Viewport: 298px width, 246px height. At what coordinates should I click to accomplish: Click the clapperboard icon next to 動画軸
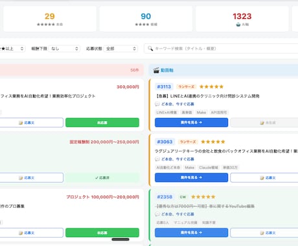pyautogui.click(x=156, y=70)
